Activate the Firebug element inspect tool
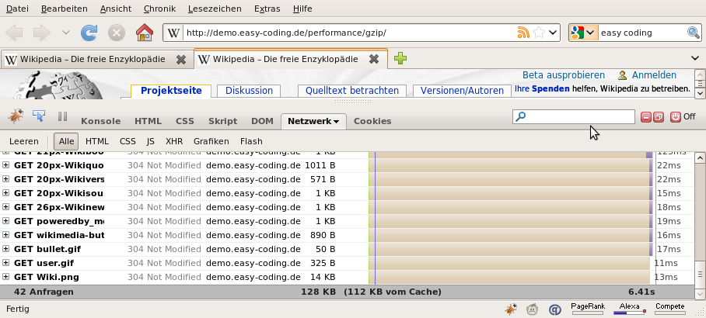 [x=38, y=117]
